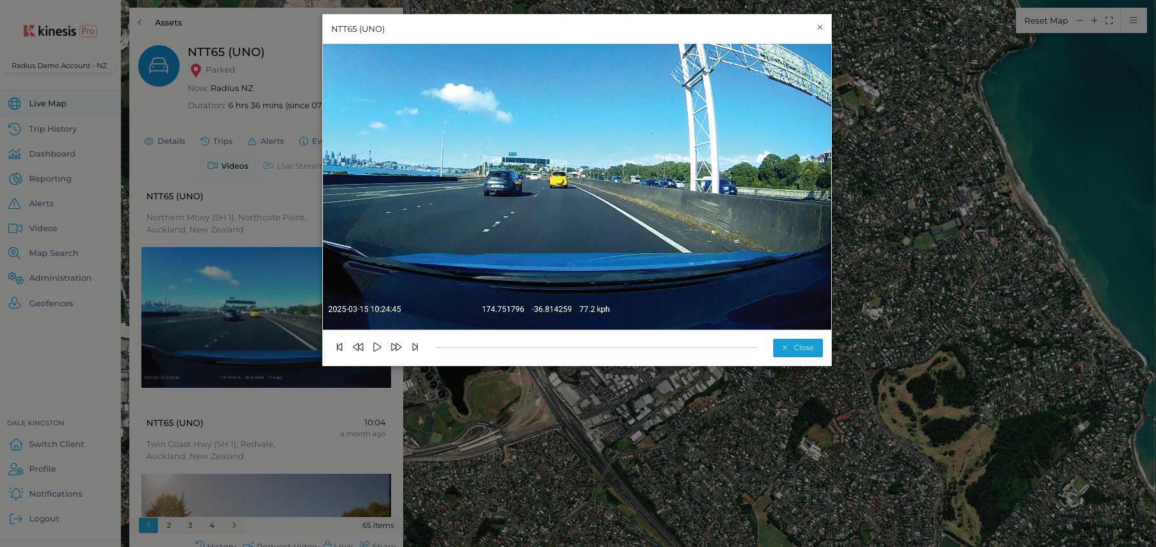Select the Live Stream sub-tab
The height and width of the screenshot is (547, 1156).
click(x=293, y=166)
